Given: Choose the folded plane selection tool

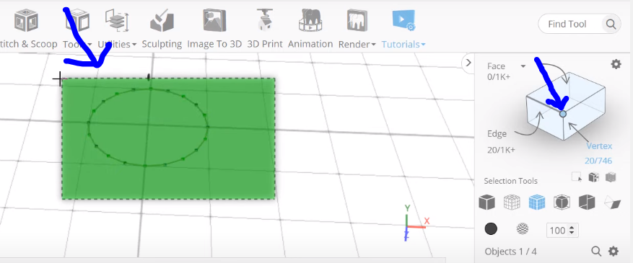Looking at the screenshot, I should [x=612, y=202].
